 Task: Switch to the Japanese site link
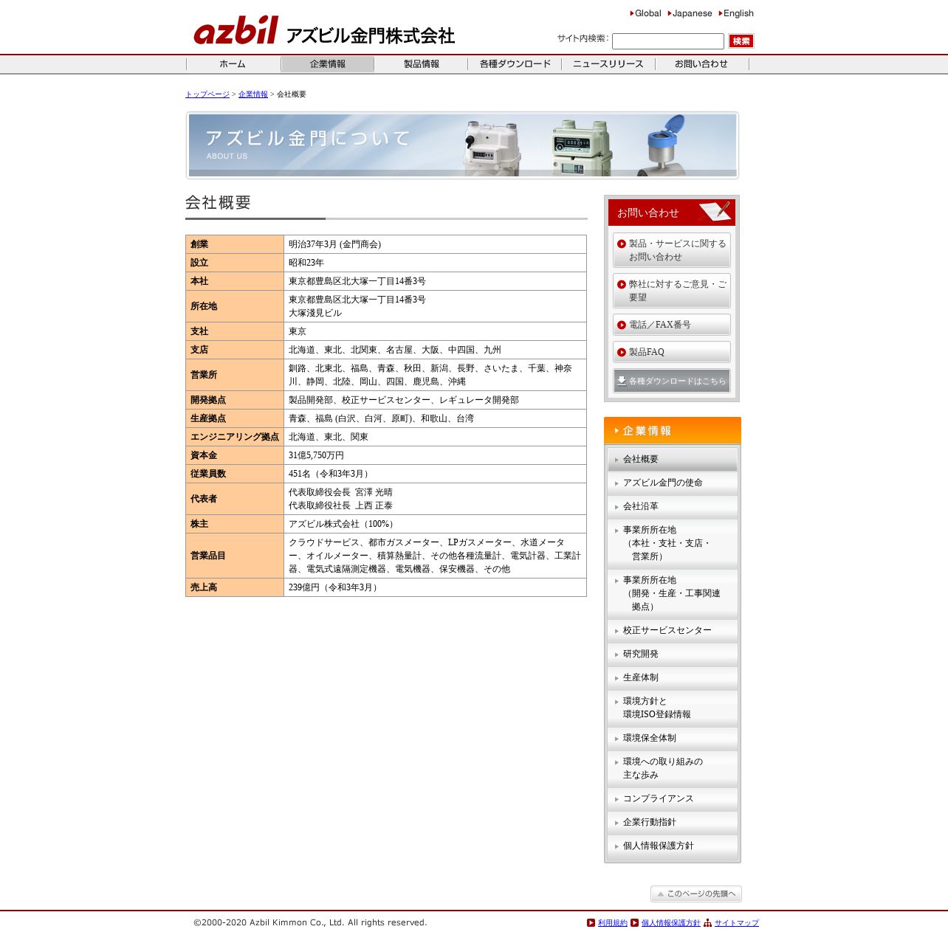690,13
